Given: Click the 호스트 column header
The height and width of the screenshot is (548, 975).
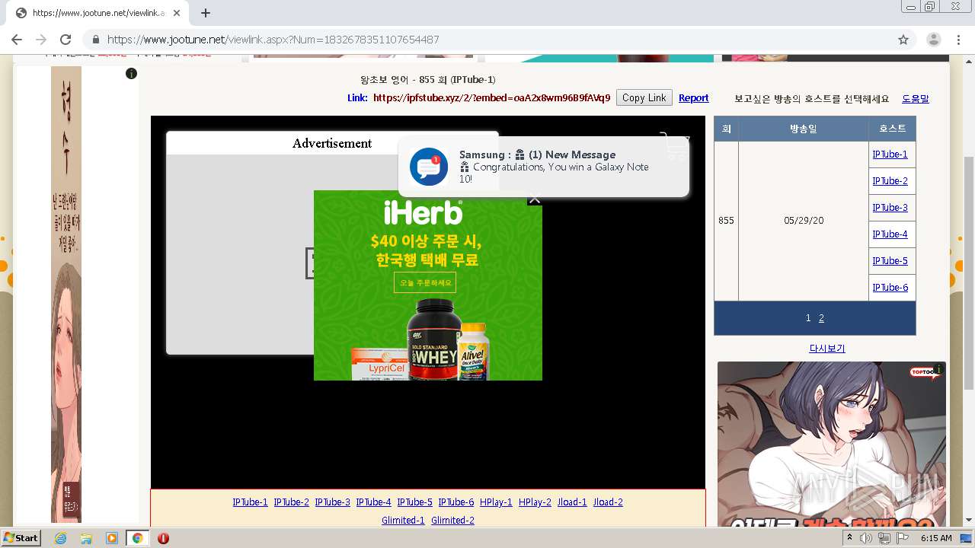Looking at the screenshot, I should [x=892, y=129].
